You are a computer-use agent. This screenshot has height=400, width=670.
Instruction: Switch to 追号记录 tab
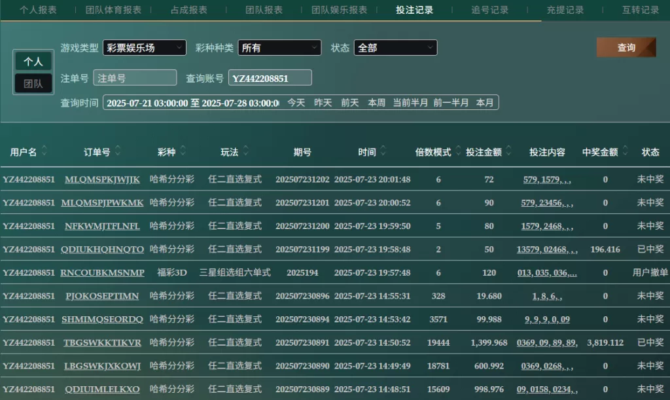[x=489, y=10]
